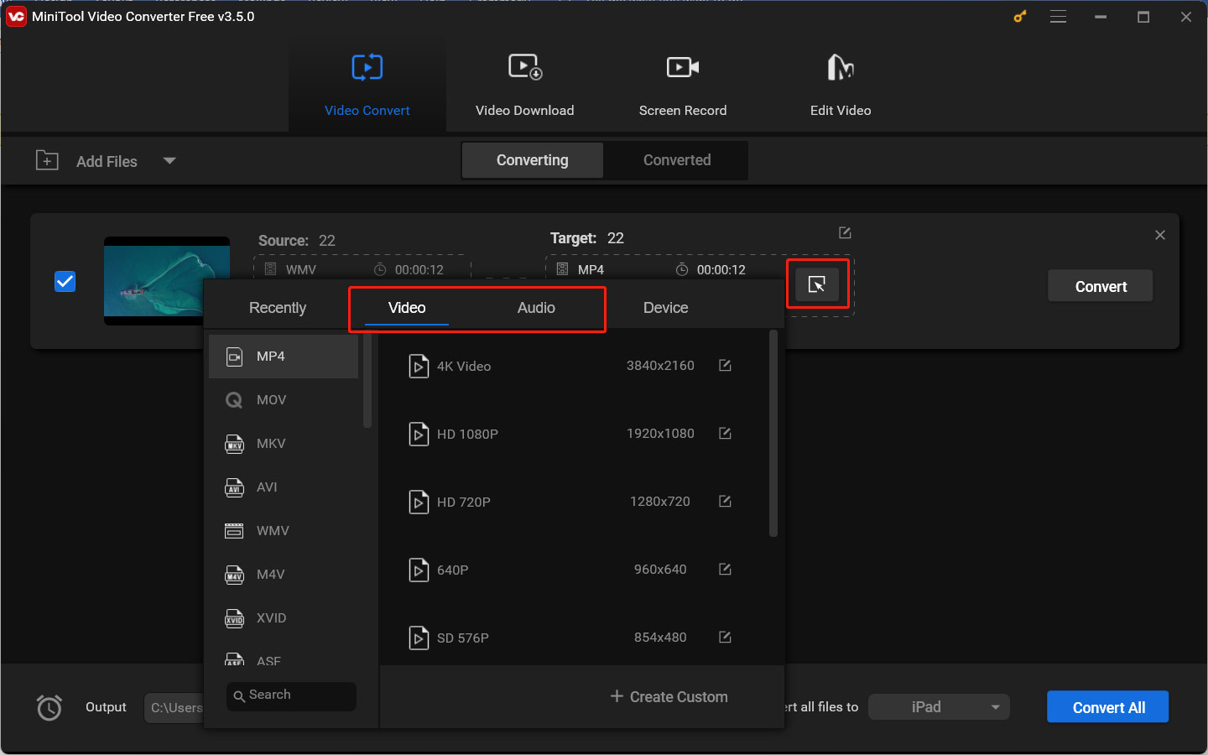Choose AVI format in the list
Screen dimensions: 1208x755
click(x=284, y=487)
